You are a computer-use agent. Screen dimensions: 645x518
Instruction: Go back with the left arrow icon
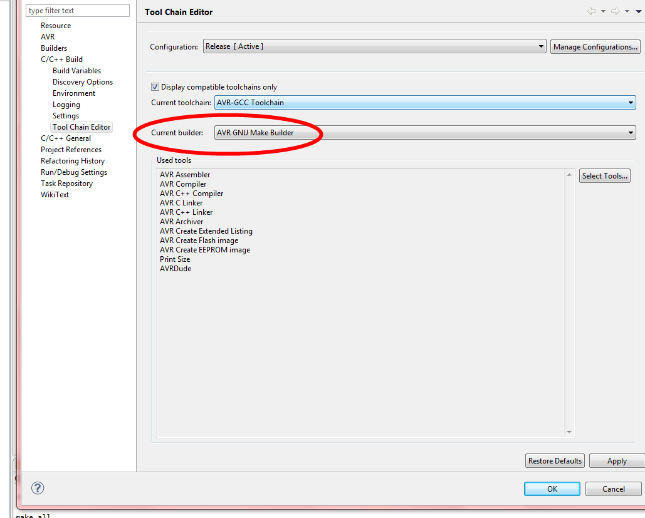pyautogui.click(x=592, y=11)
